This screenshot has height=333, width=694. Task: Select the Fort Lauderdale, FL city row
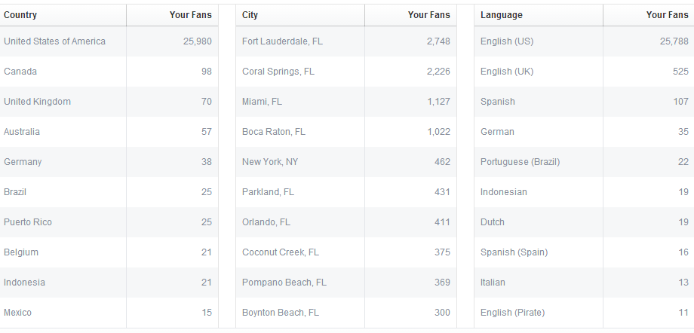[282, 41]
